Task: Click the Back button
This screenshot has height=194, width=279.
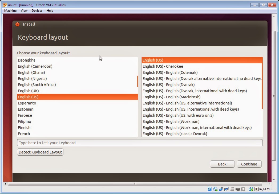Action: [222, 164]
